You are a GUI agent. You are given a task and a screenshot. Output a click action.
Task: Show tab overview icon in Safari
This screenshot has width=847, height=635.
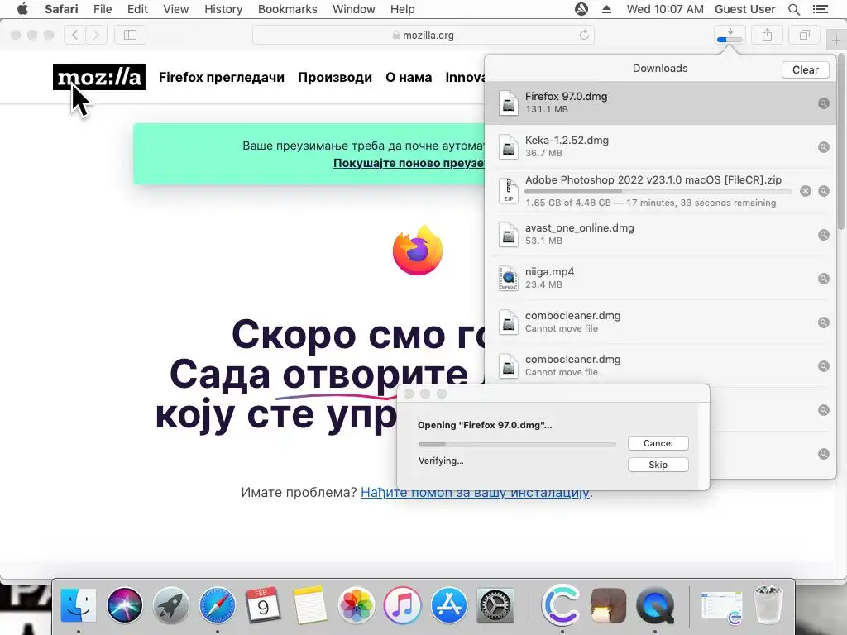point(804,35)
